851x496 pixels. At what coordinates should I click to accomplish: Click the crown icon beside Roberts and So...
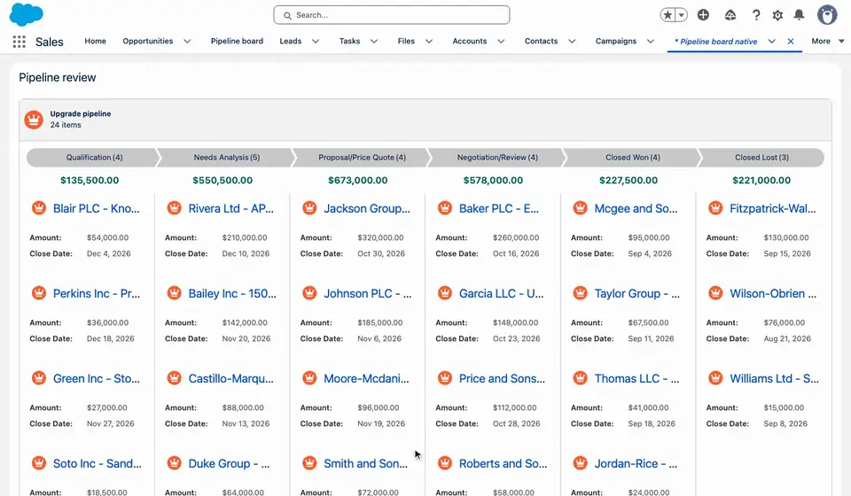[x=444, y=463]
